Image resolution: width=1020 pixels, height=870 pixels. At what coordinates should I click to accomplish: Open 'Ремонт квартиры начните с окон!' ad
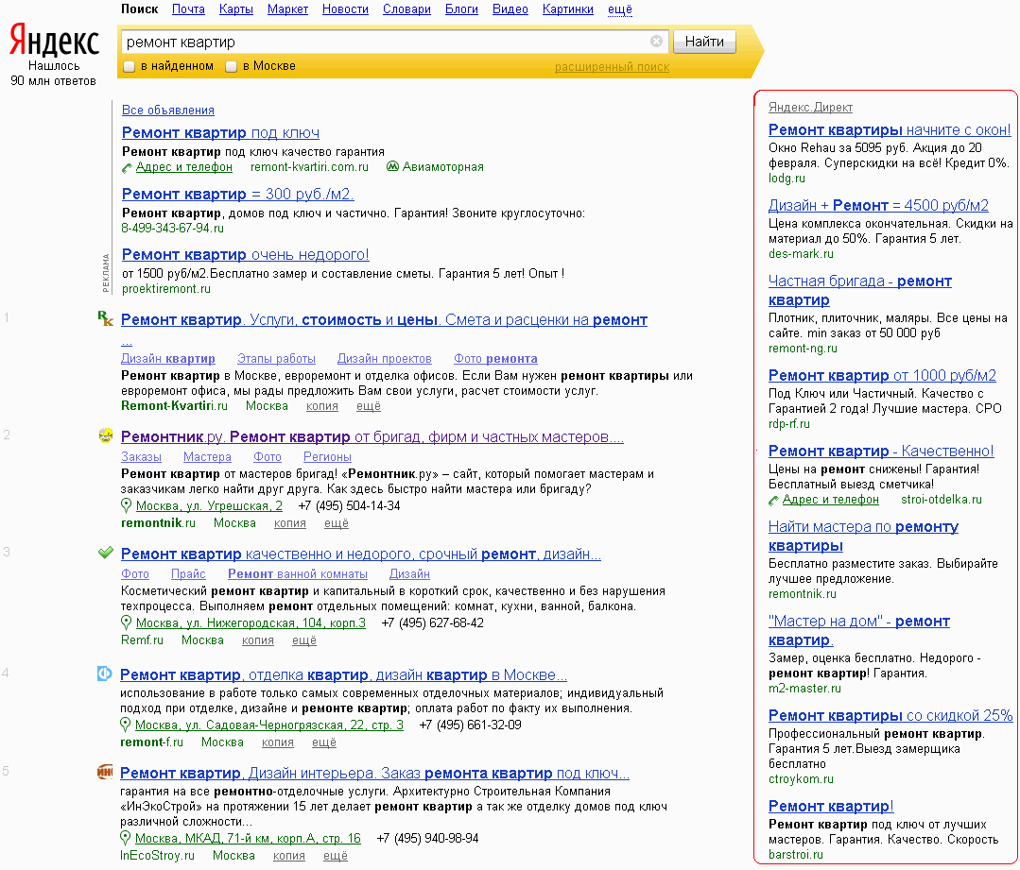coord(890,129)
